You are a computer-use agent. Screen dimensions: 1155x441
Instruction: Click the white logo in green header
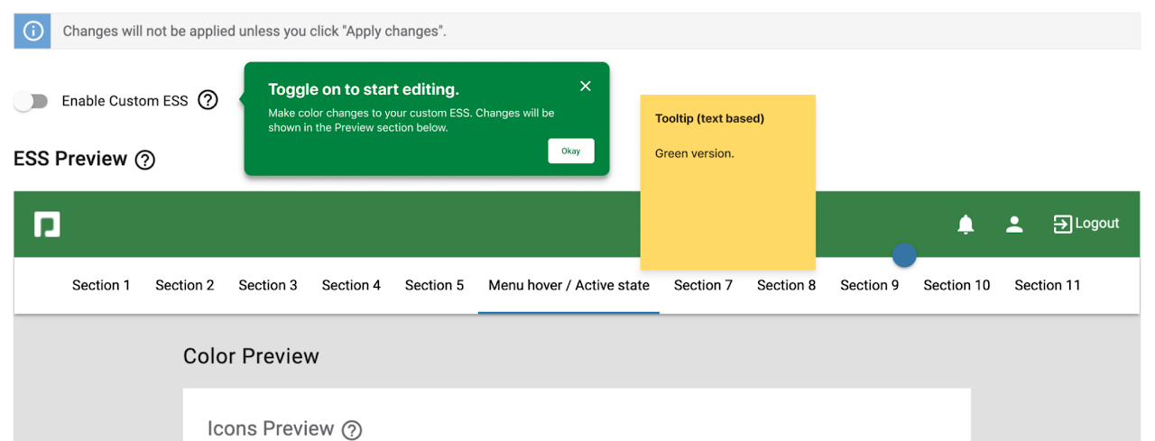[x=47, y=225]
